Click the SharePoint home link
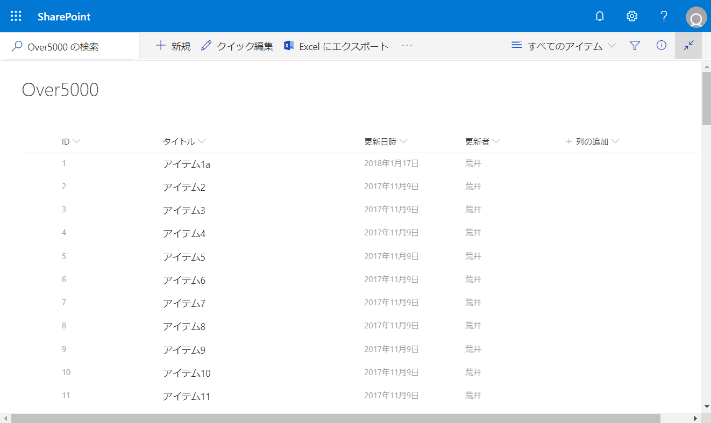711x423 pixels. point(64,17)
